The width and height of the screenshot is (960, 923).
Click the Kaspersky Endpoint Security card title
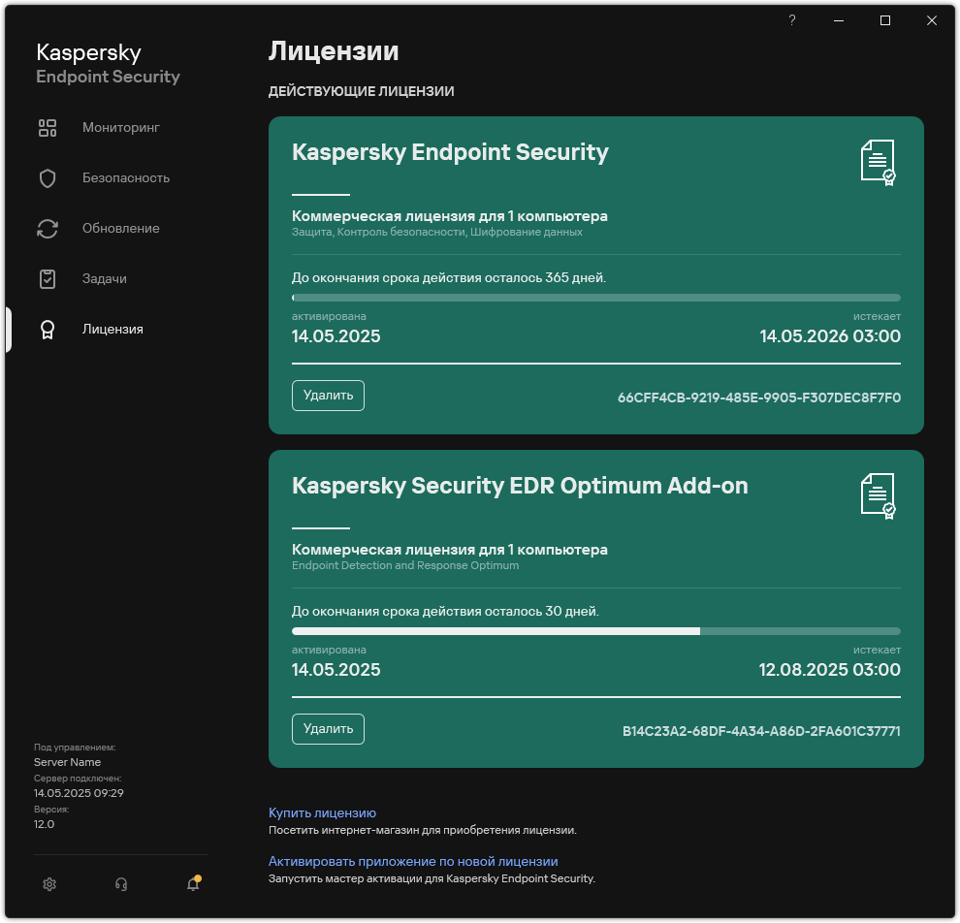tap(450, 152)
